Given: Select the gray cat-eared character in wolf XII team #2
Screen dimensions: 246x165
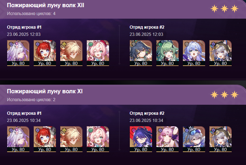Looking at the screenshot, I should tap(221, 53).
